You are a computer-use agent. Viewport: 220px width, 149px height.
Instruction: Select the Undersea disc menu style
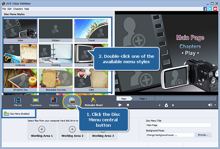(x=20, y=55)
